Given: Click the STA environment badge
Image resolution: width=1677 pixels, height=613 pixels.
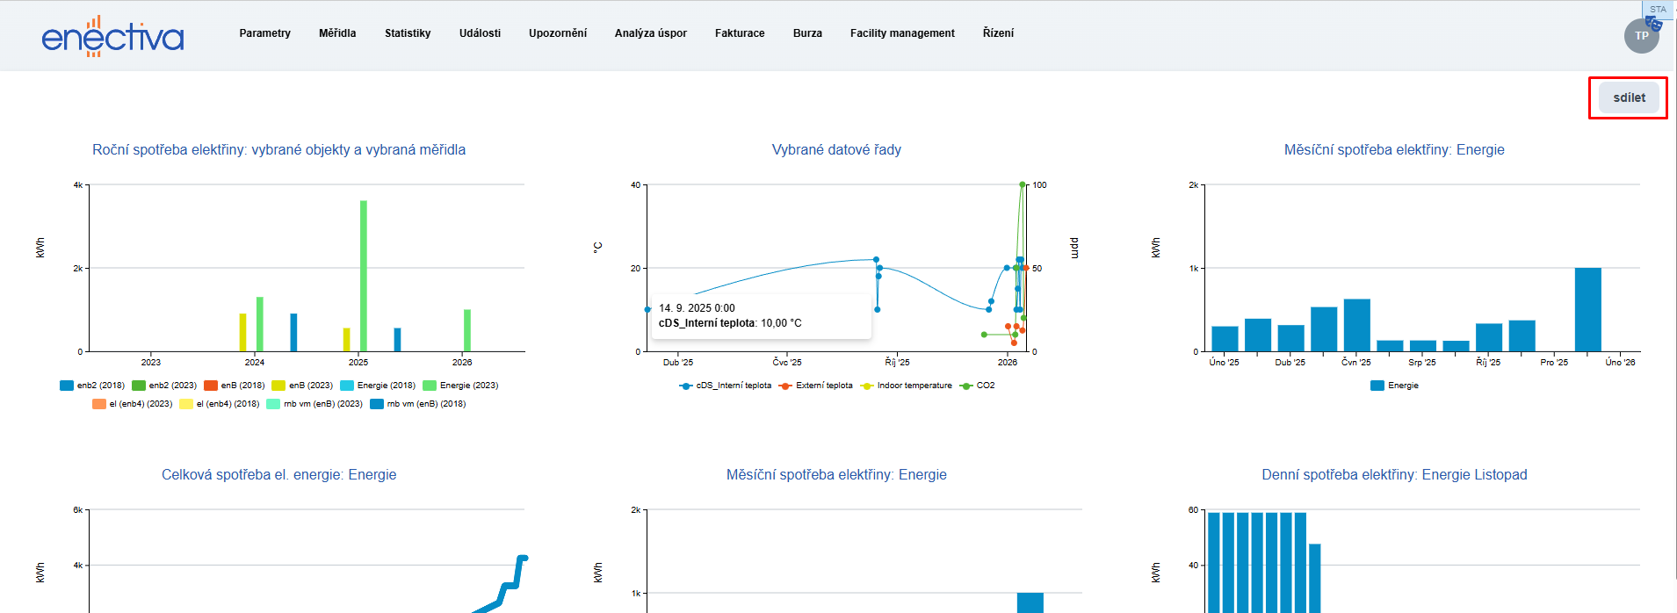Looking at the screenshot, I should (x=1658, y=9).
